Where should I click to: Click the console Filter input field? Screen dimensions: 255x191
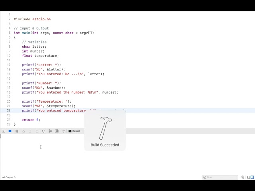tap(220, 177)
